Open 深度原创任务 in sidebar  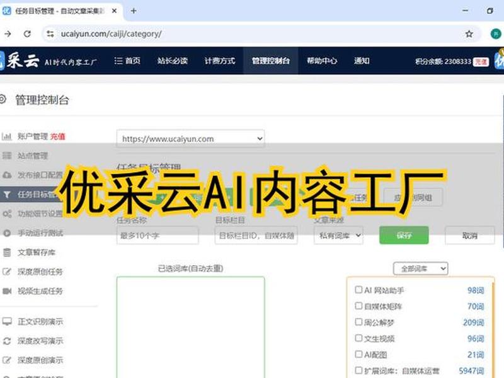40,272
